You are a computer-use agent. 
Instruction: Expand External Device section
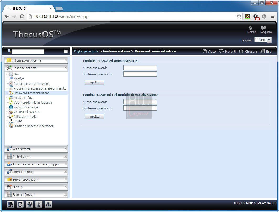click(x=36, y=195)
